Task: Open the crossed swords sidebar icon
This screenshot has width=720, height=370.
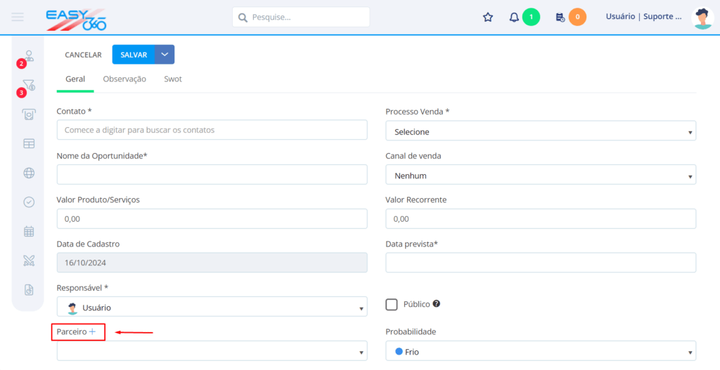Action: (29, 261)
